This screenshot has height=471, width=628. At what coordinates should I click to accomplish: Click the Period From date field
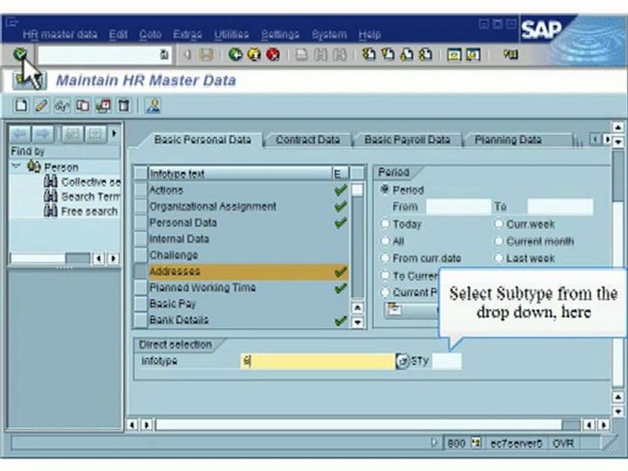(x=459, y=207)
